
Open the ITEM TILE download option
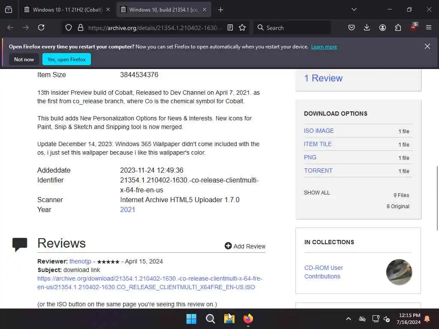318,144
